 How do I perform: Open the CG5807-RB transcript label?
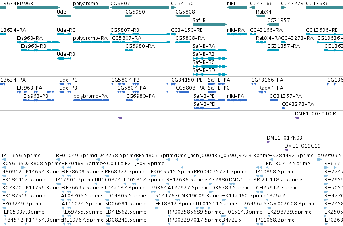coord(125,30)
